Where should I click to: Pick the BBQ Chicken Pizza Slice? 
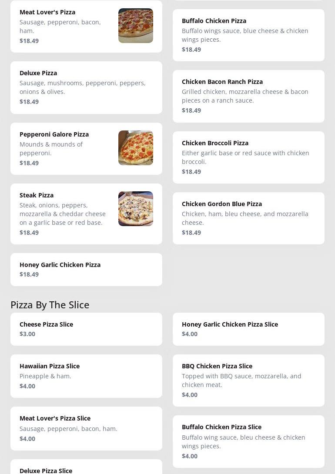tap(248, 381)
